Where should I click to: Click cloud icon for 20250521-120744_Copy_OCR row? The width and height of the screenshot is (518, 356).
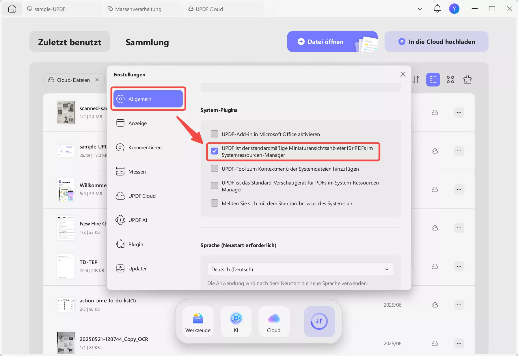tap(435, 343)
